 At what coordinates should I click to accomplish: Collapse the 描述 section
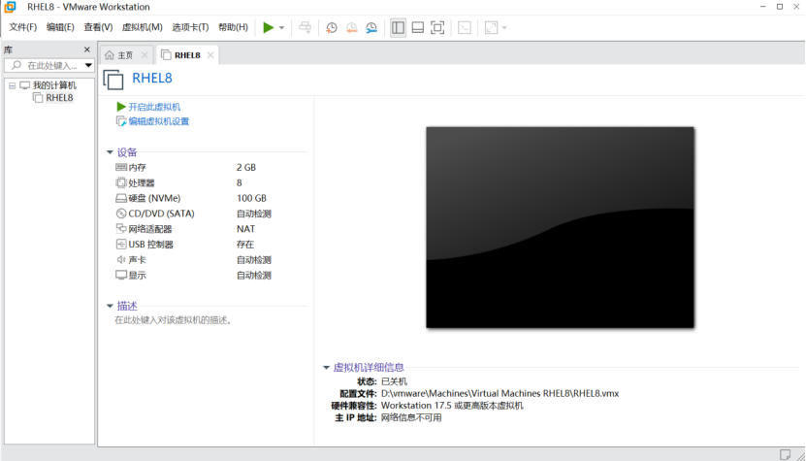(110, 306)
